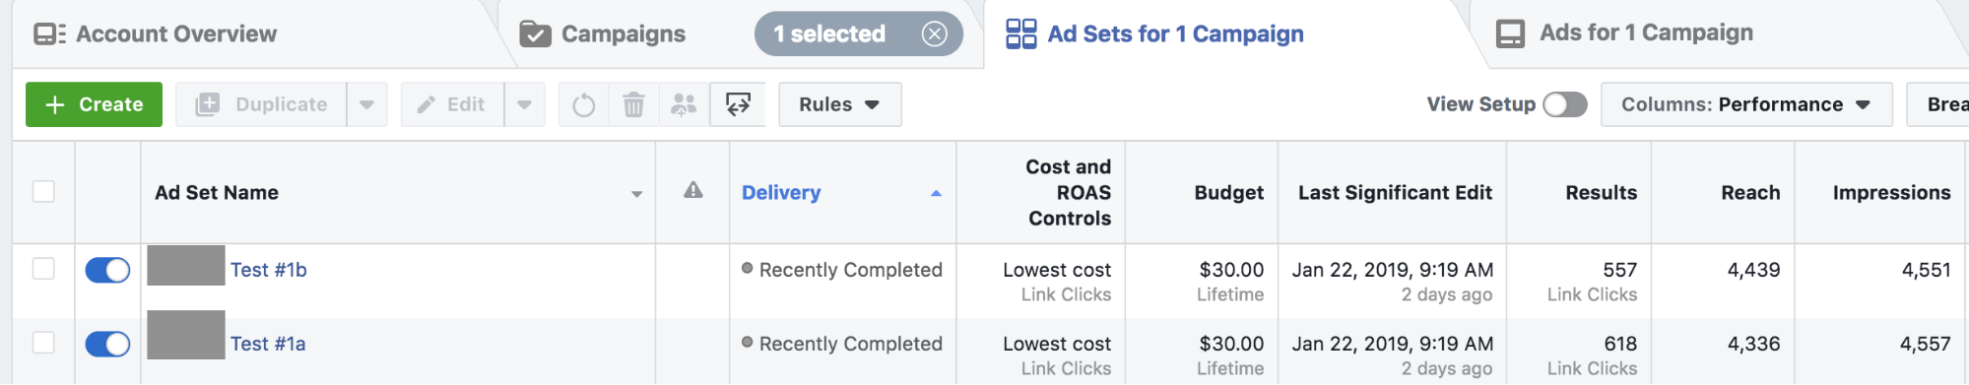
Task: Click the Duplicate copy icon
Action: 208,104
